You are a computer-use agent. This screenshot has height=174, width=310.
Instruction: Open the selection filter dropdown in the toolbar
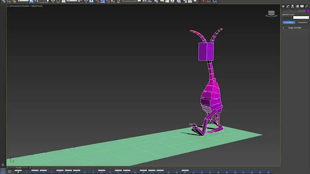point(23,1)
